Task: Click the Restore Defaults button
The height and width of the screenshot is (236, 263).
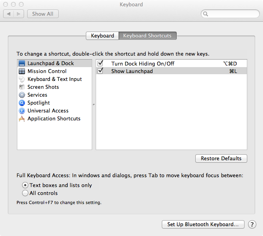Action: click(x=221, y=158)
